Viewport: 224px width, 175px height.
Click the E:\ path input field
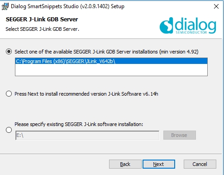pyautogui.click(x=87, y=136)
